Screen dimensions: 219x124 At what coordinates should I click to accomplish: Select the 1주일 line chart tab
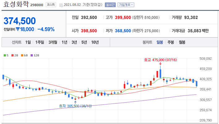pos(40,42)
